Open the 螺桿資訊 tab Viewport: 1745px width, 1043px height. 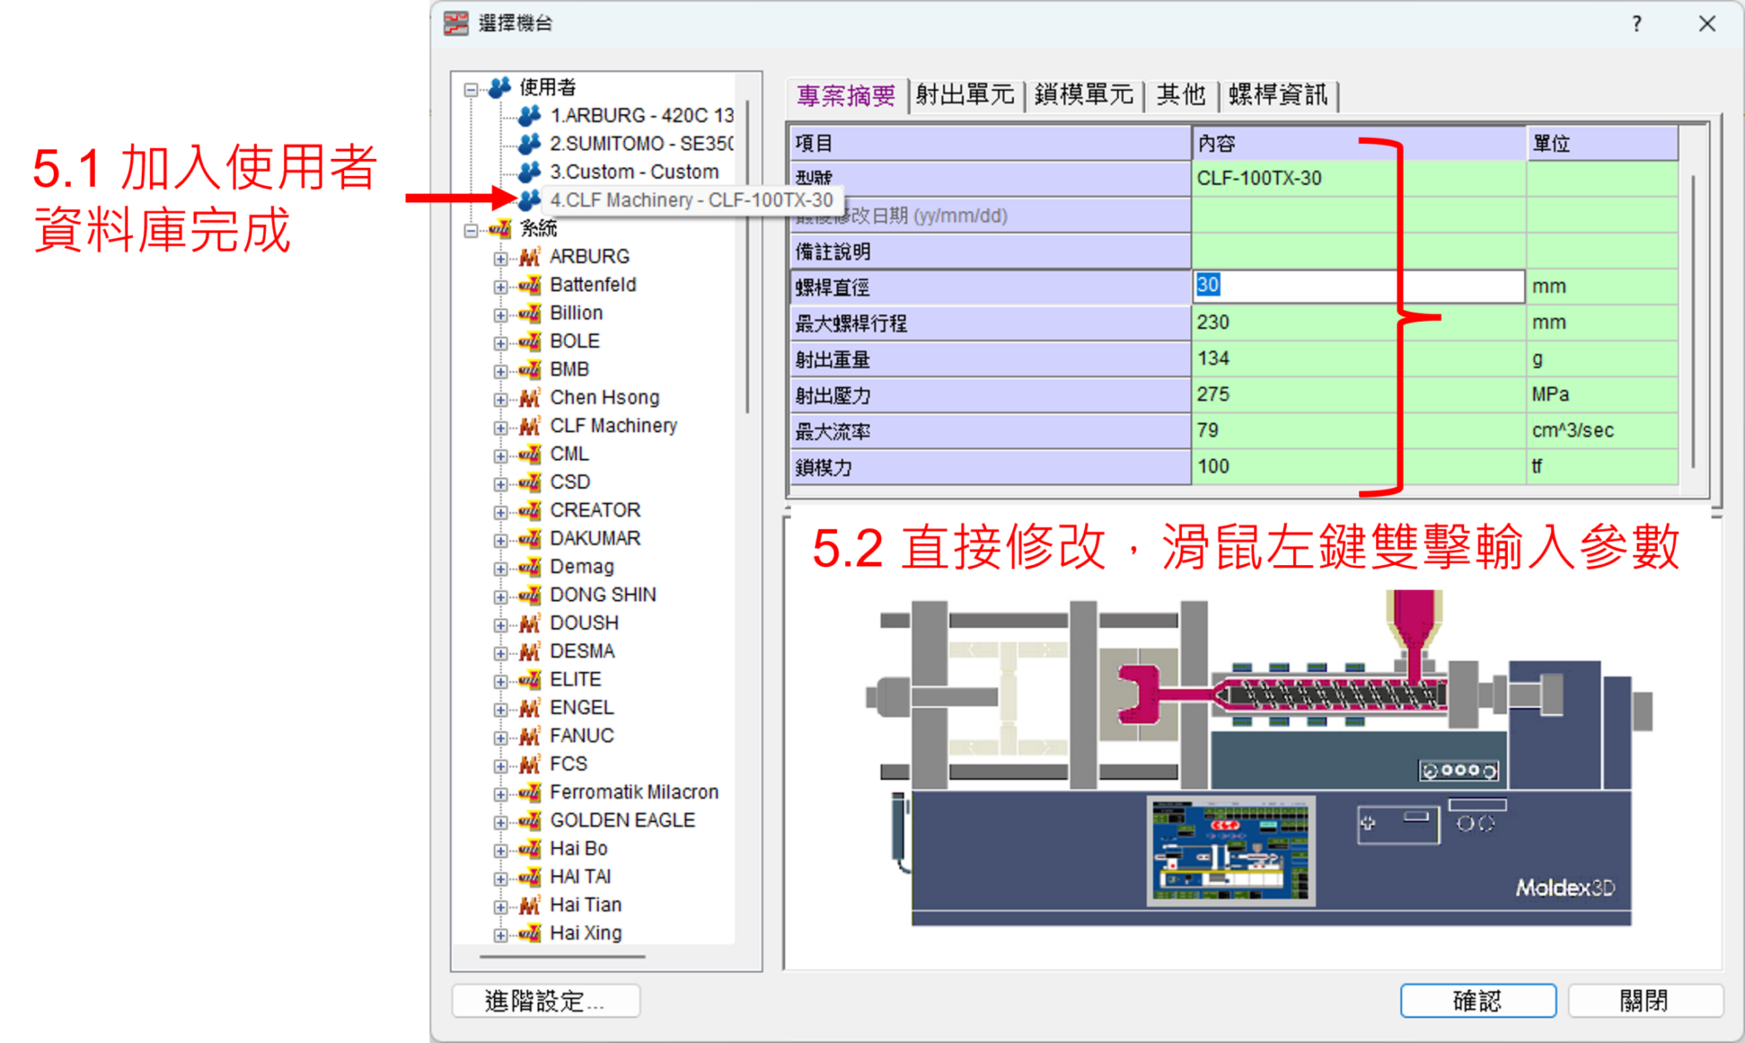point(1277,95)
